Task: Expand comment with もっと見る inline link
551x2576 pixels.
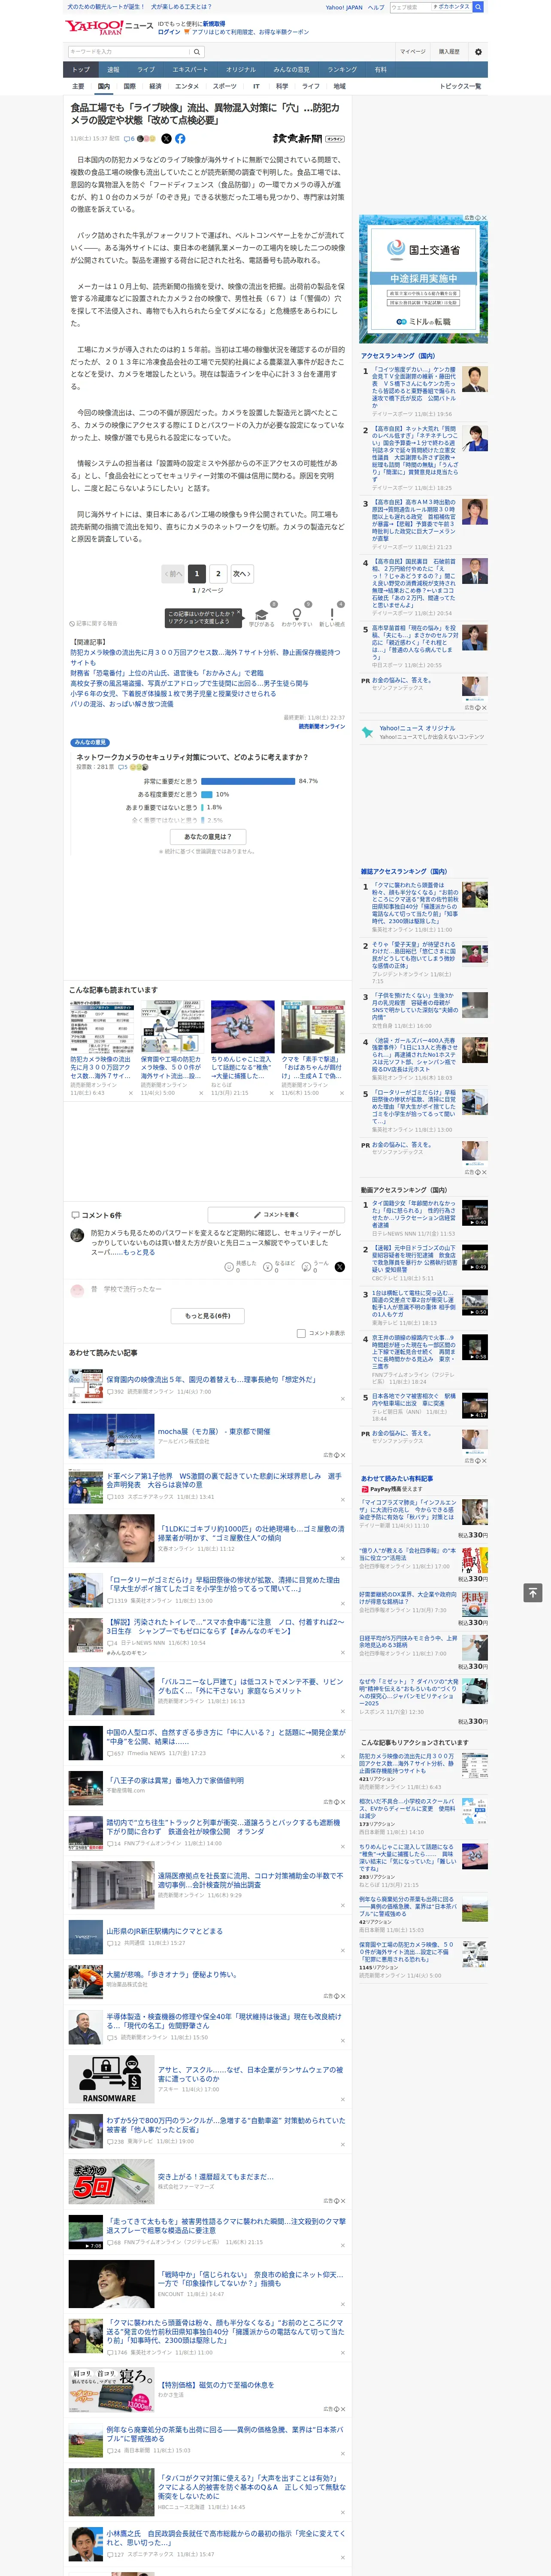Action: tap(140, 1251)
